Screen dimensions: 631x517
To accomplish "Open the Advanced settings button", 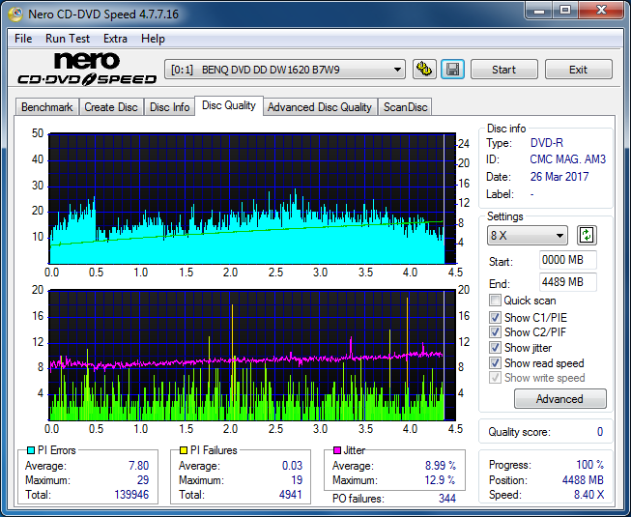I will point(559,399).
